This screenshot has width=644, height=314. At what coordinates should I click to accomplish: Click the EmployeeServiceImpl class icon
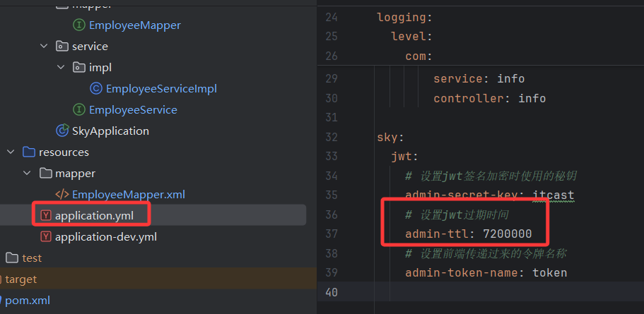95,88
